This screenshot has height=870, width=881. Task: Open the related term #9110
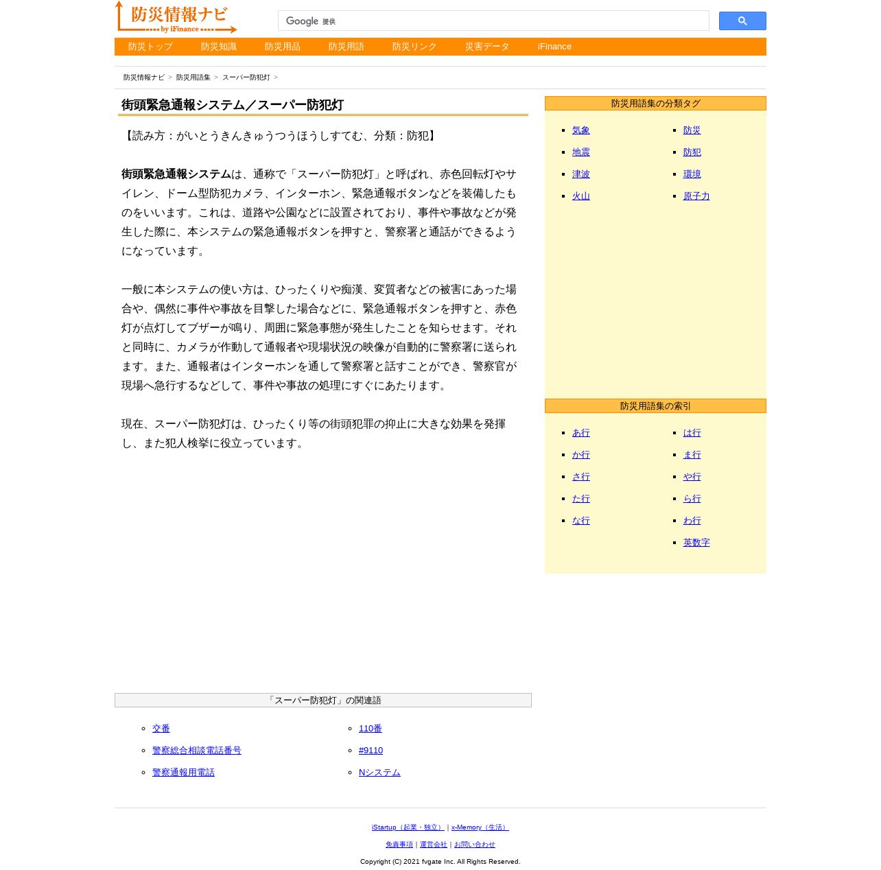coord(371,751)
